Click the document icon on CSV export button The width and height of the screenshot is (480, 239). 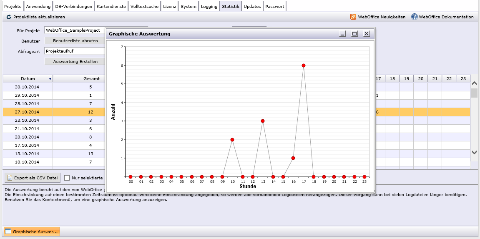coord(10,178)
